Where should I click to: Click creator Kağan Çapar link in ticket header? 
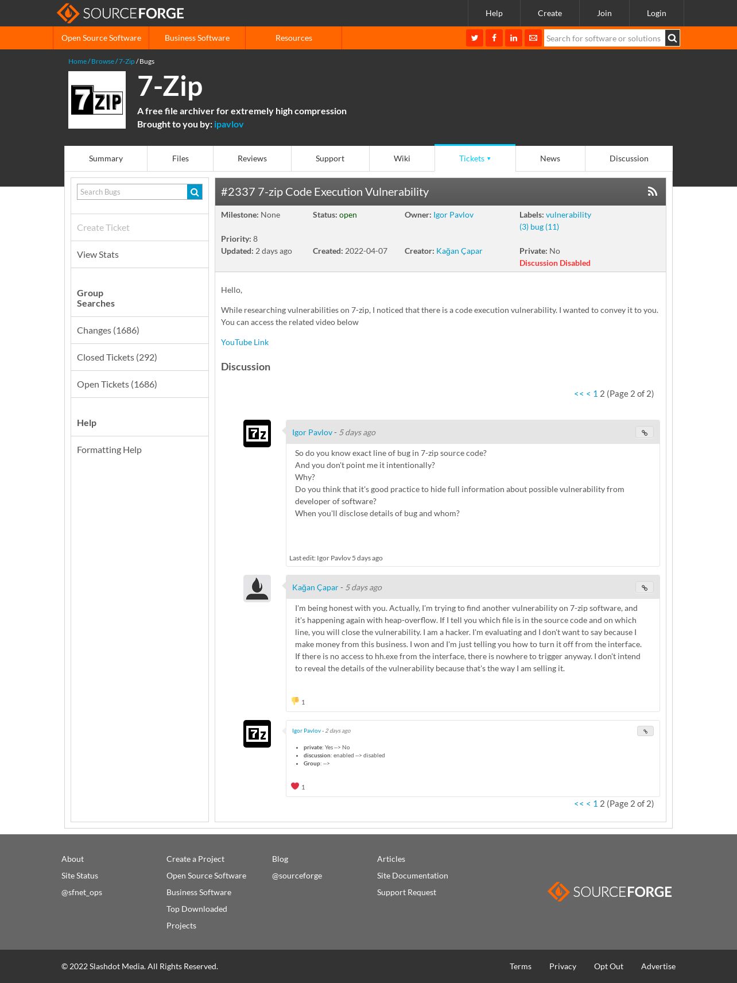459,251
